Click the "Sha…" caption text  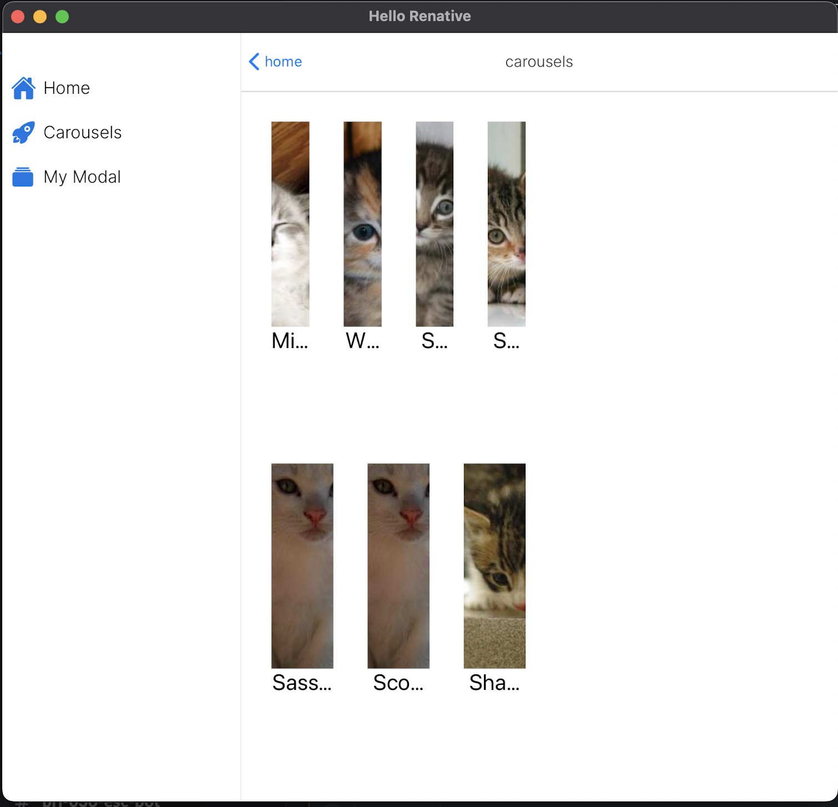(x=494, y=683)
